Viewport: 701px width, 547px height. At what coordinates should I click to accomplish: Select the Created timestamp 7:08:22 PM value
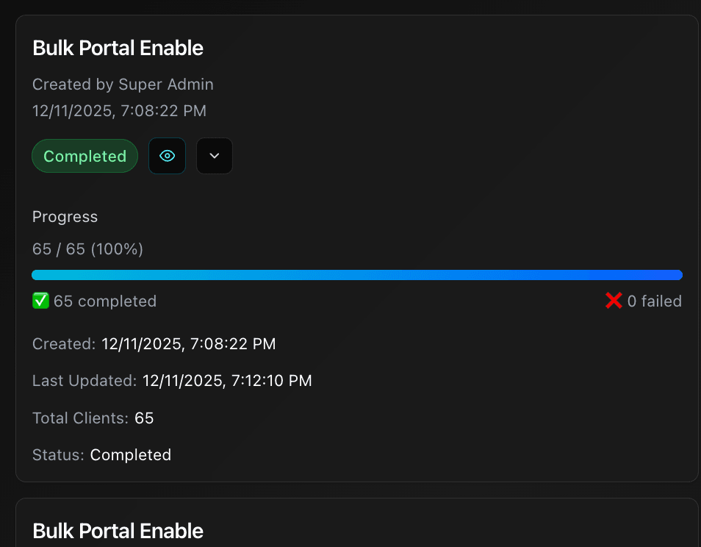pos(189,344)
